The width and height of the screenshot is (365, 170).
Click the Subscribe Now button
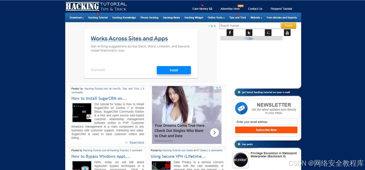(266, 130)
